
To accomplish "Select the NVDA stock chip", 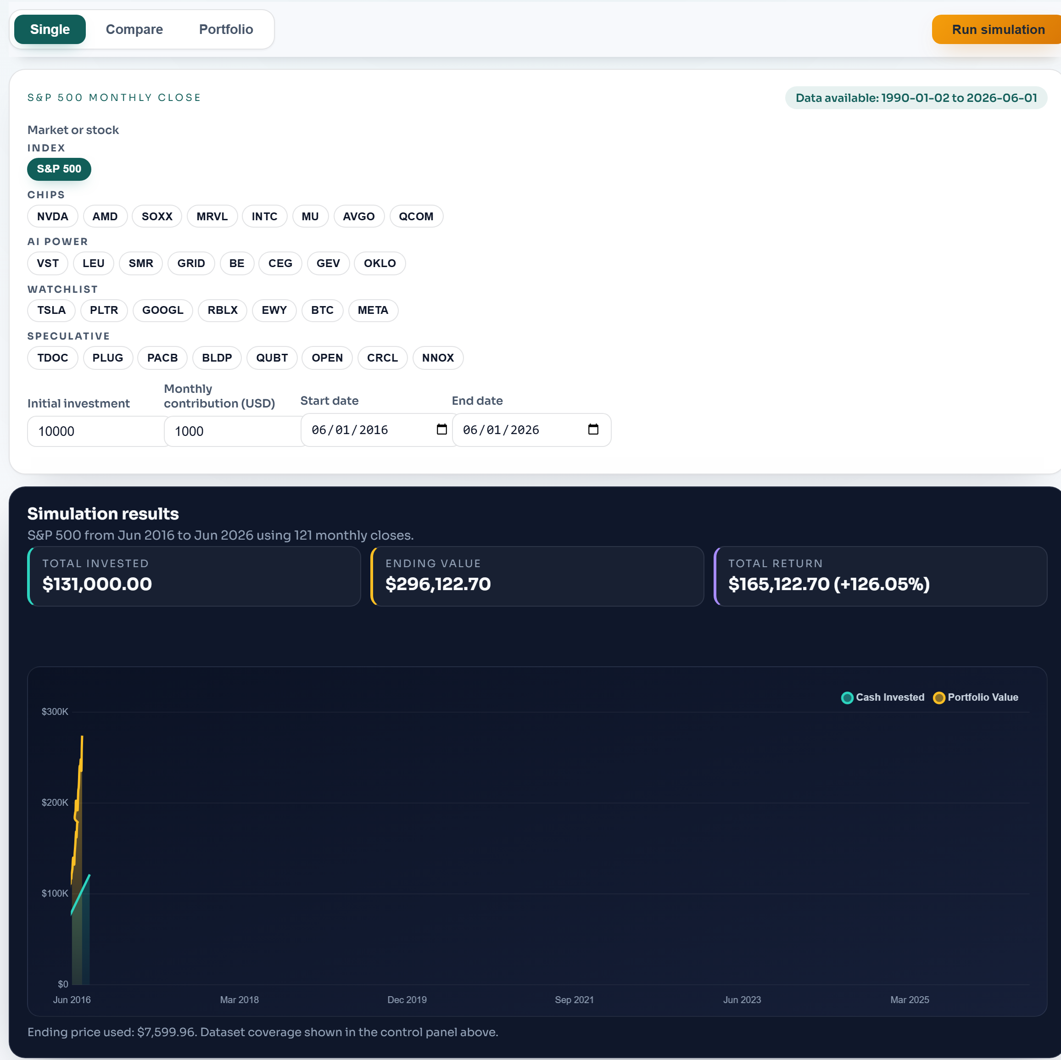I will (x=52, y=217).
